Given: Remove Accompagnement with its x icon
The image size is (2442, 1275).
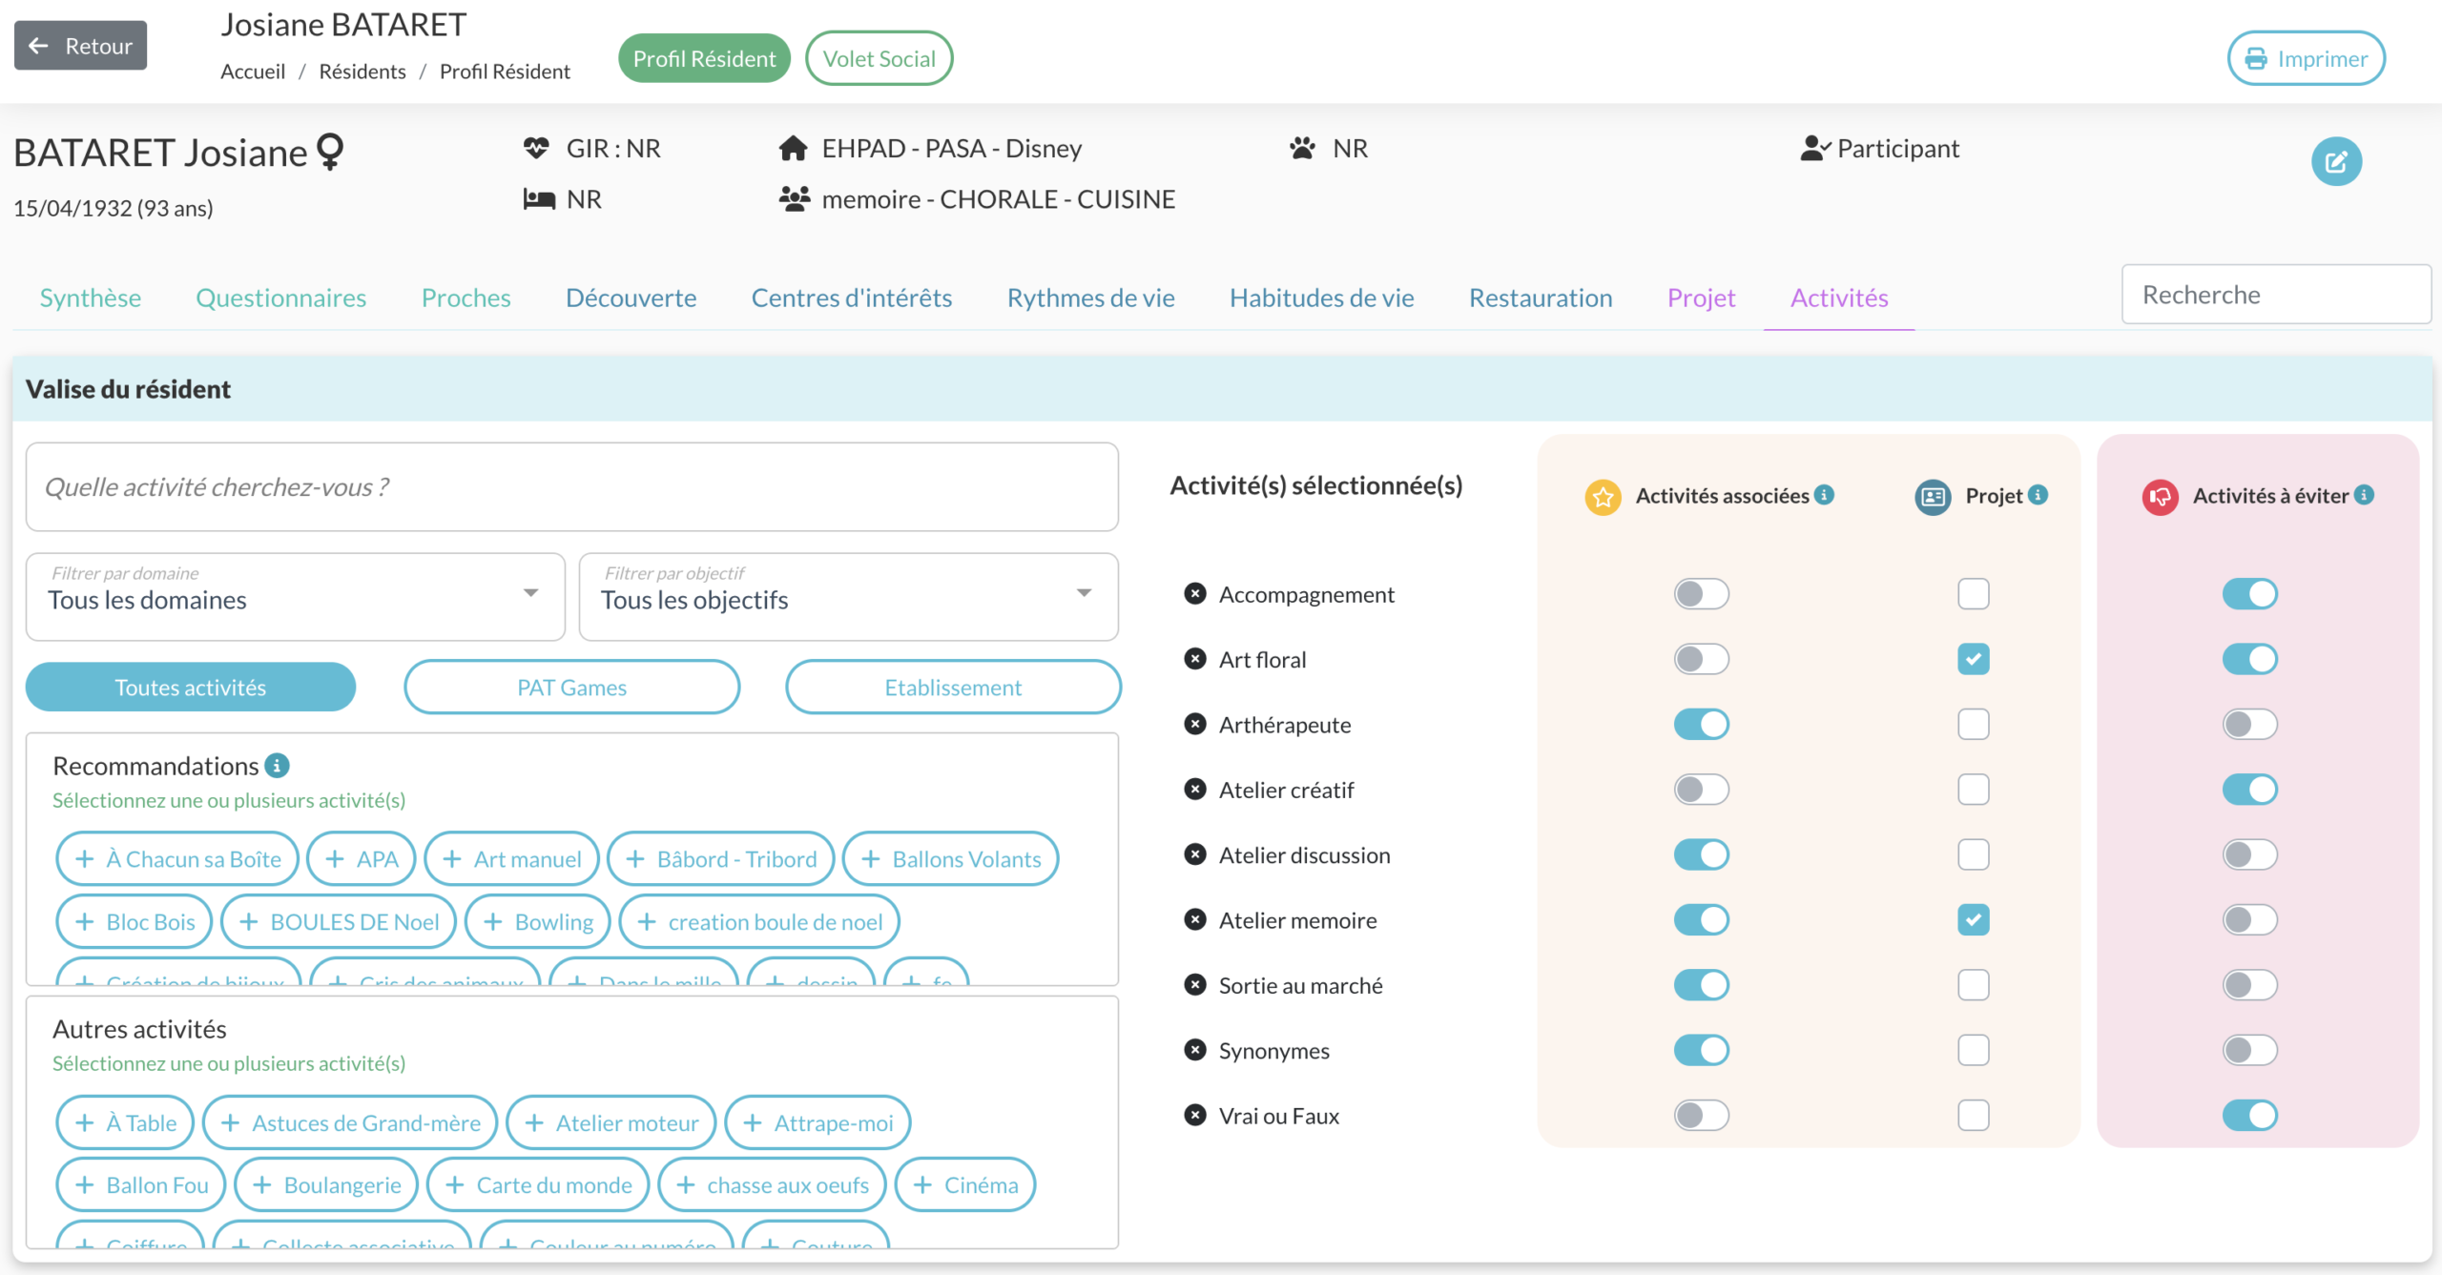Looking at the screenshot, I should click(1194, 594).
